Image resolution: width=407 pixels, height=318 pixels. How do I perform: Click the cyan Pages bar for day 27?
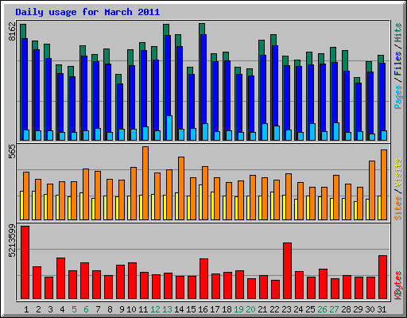(x=336, y=131)
